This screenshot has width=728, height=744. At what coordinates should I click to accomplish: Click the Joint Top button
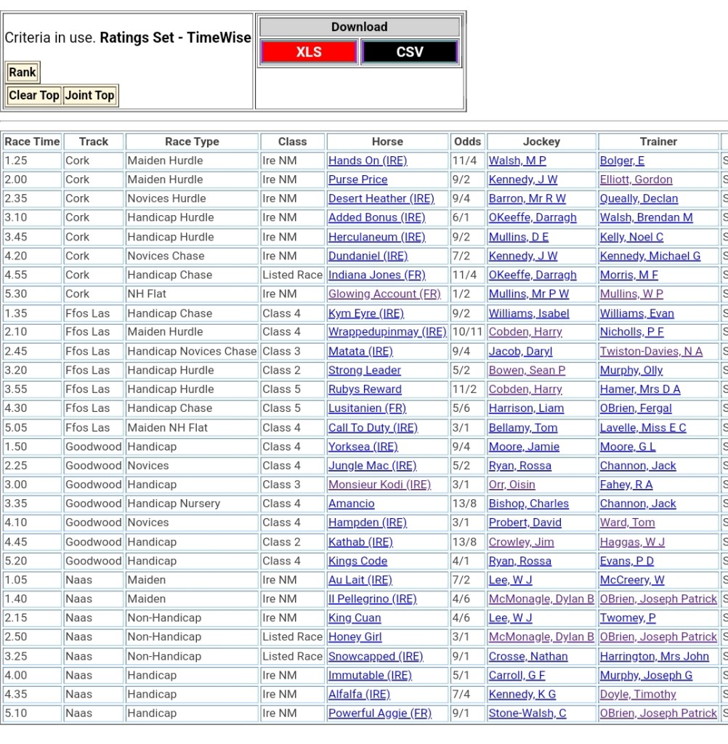[x=89, y=95]
